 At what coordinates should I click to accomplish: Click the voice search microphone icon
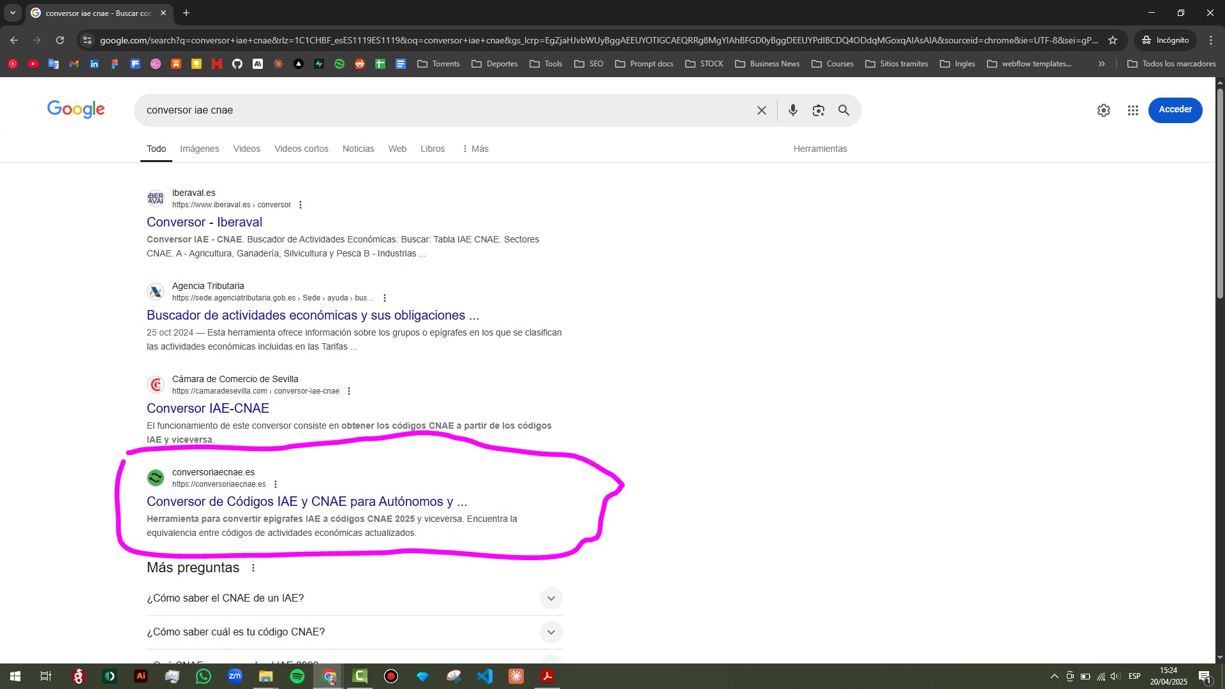point(792,110)
